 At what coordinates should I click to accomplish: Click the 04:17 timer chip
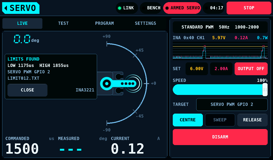214,8
